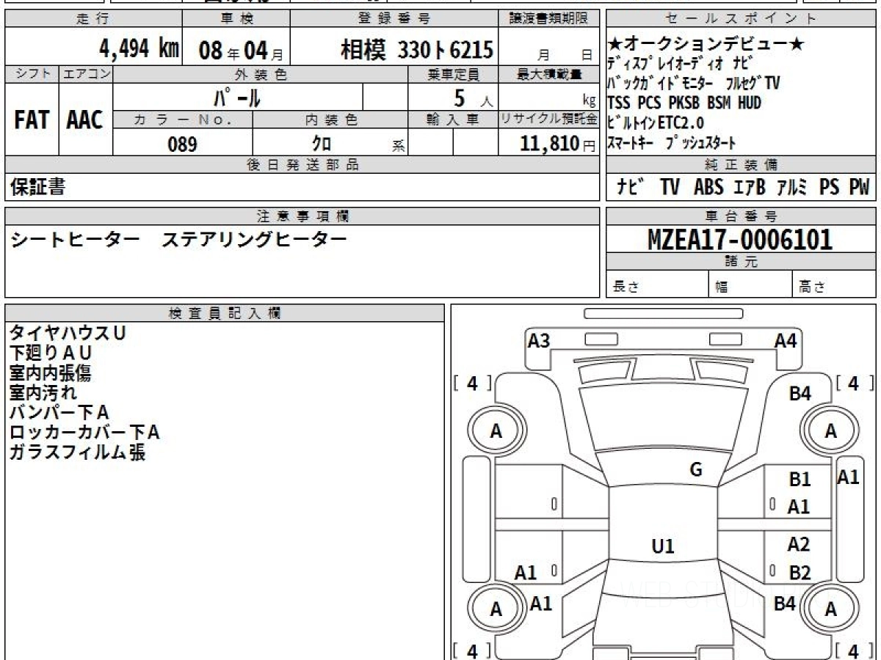This screenshot has width=881, height=660.
Task: Select the 走行 column header
Action: (93, 19)
